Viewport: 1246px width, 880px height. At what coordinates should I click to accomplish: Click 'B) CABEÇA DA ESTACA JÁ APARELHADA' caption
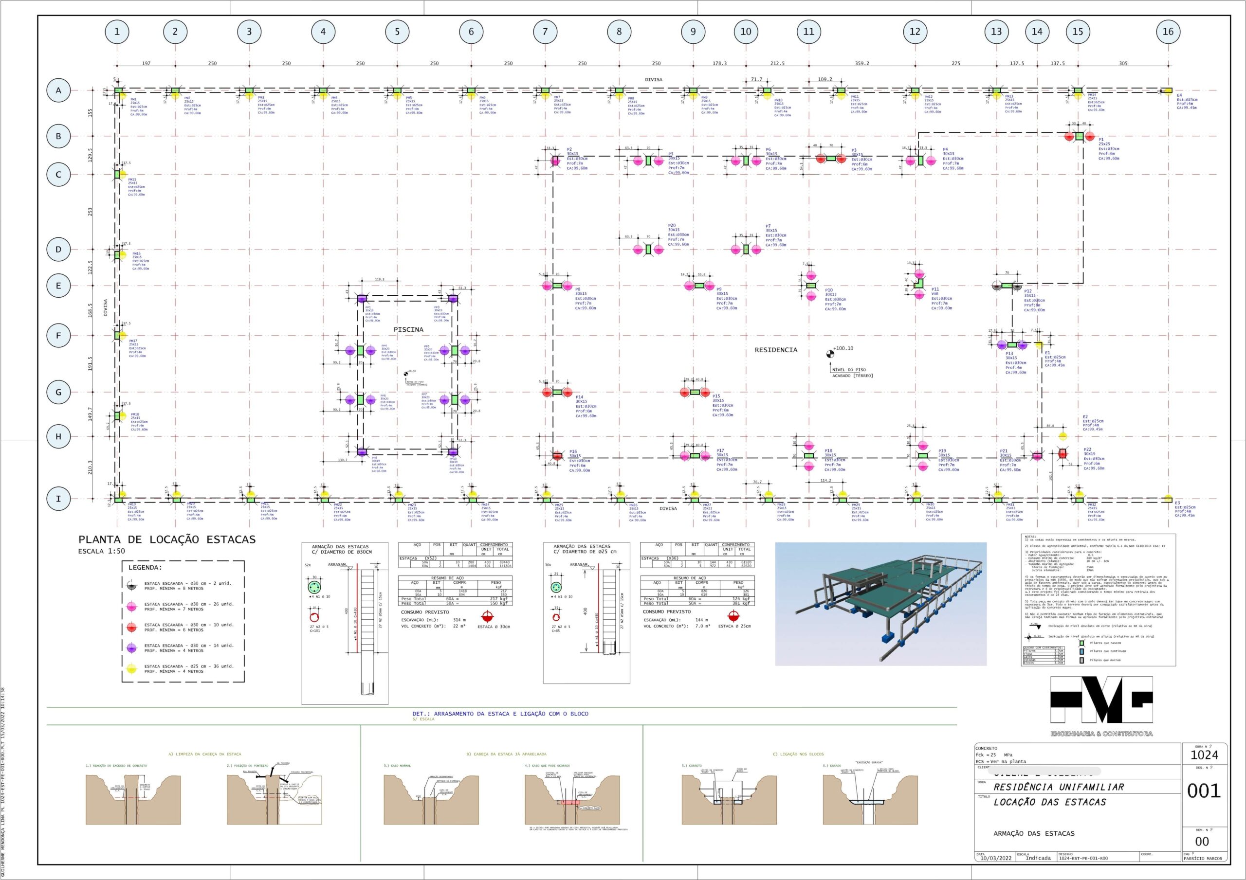click(506, 754)
